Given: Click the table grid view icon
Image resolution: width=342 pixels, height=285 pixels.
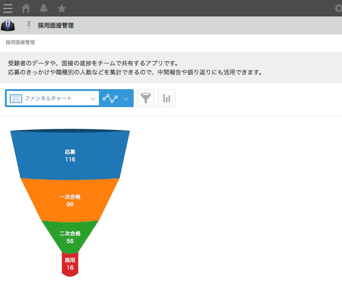Looking at the screenshot, I should (x=16, y=98).
